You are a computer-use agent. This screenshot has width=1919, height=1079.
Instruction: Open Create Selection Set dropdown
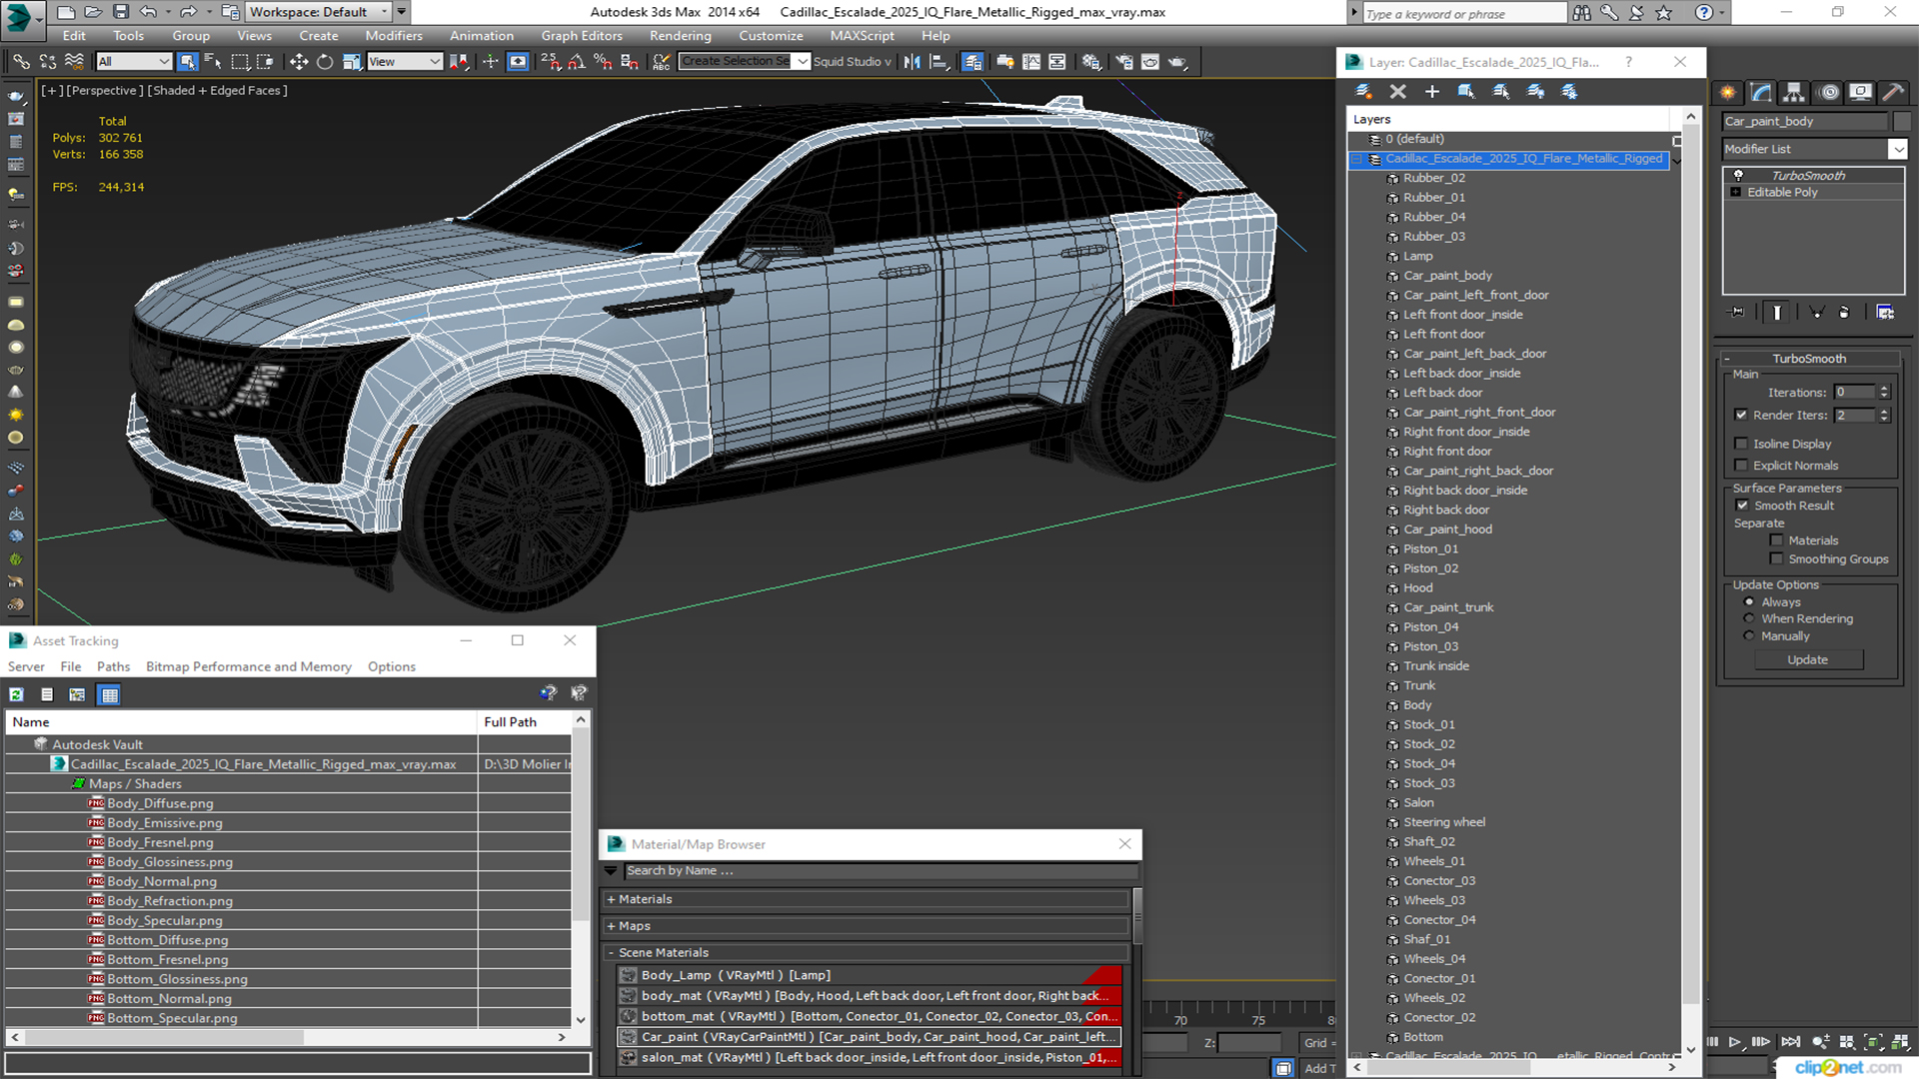pos(802,62)
